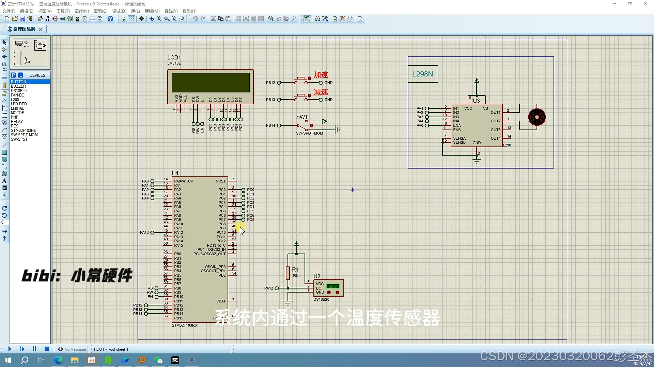This screenshot has height=367, width=654.
Task: Toggle the grid display icon
Action: (131, 19)
